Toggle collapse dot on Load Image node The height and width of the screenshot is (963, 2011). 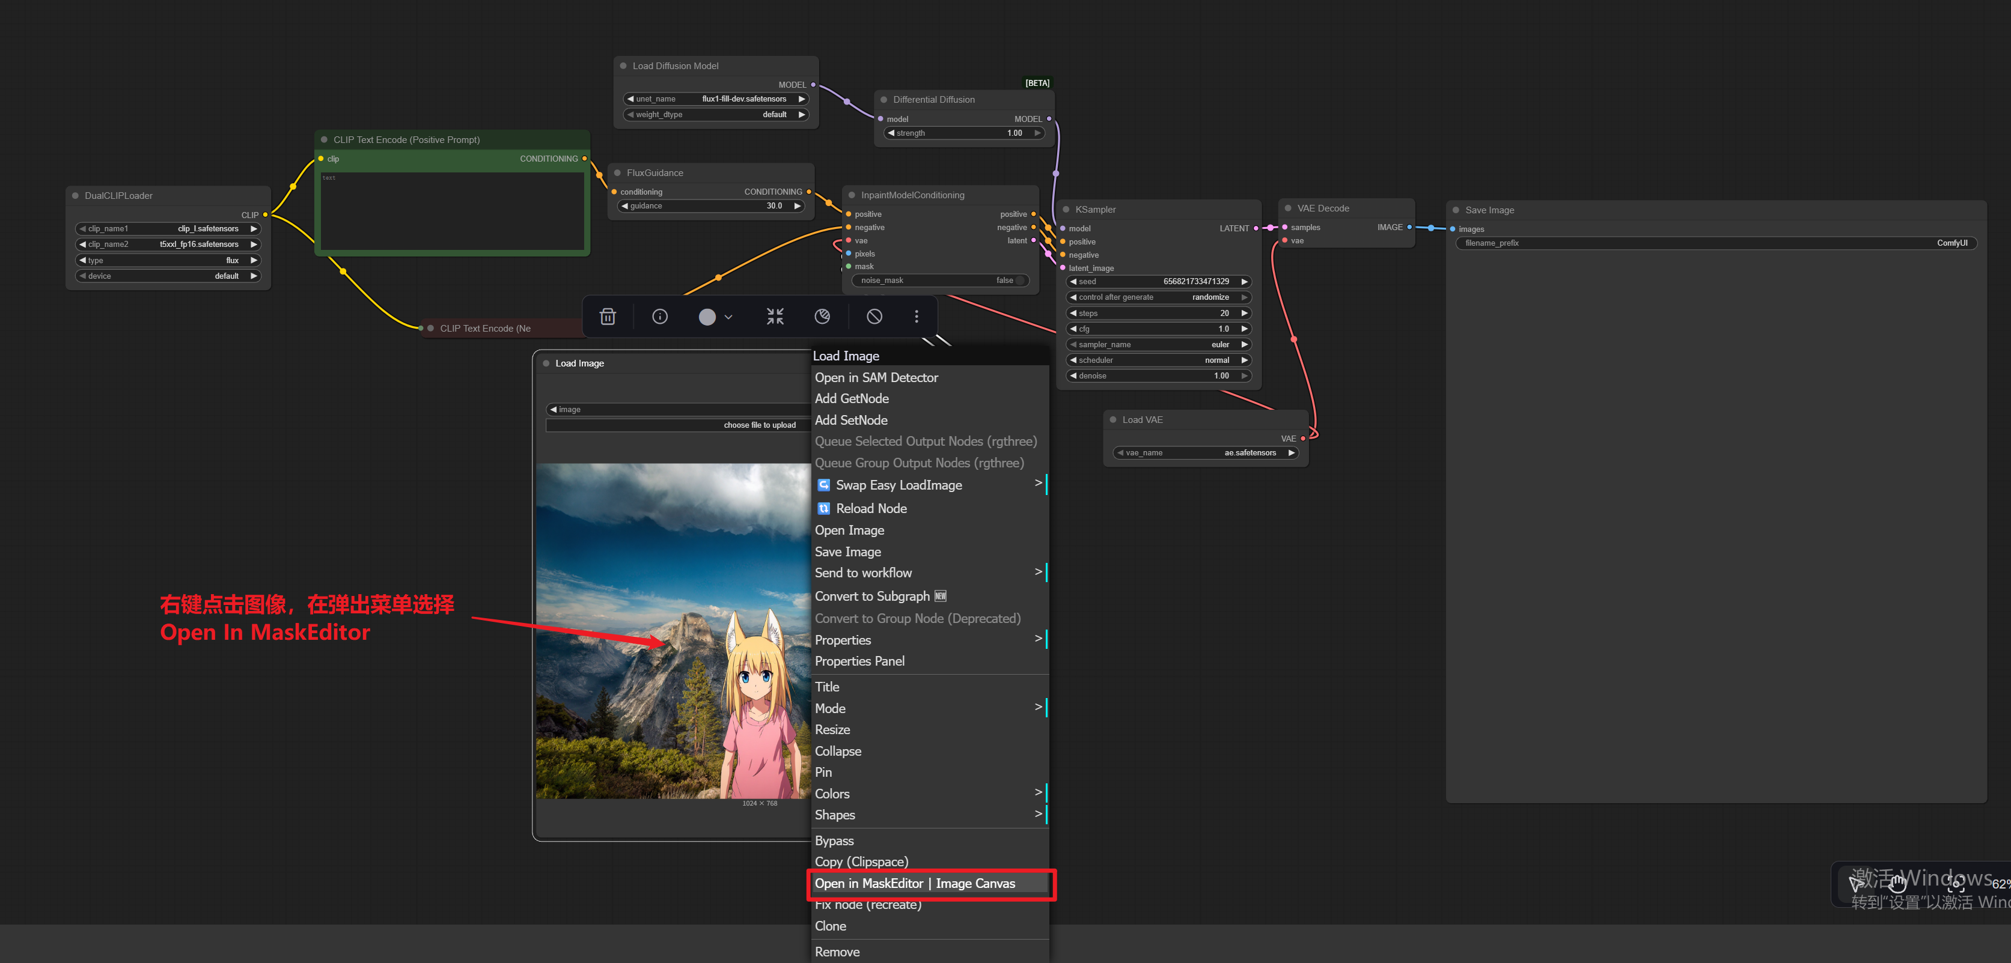click(546, 363)
